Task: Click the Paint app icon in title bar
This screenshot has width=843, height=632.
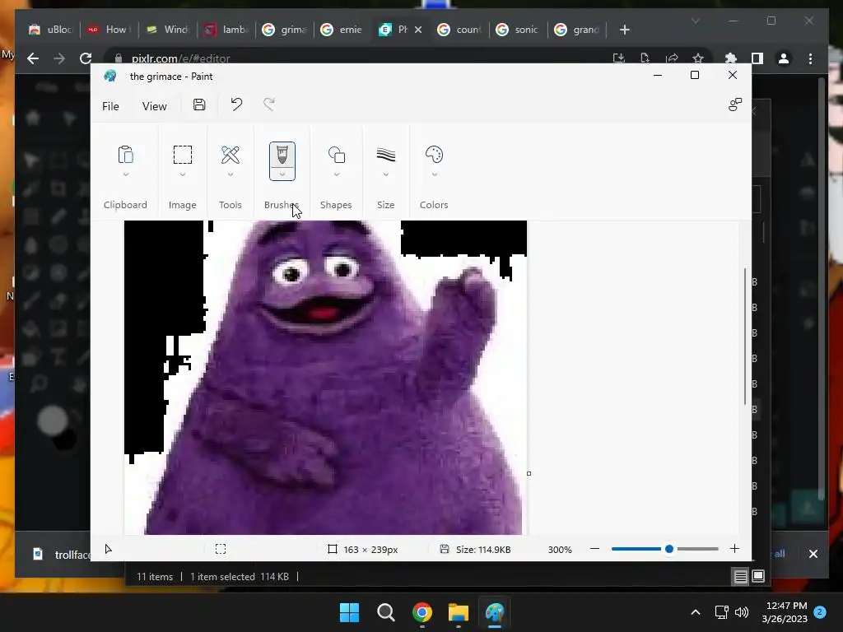Action: (110, 76)
